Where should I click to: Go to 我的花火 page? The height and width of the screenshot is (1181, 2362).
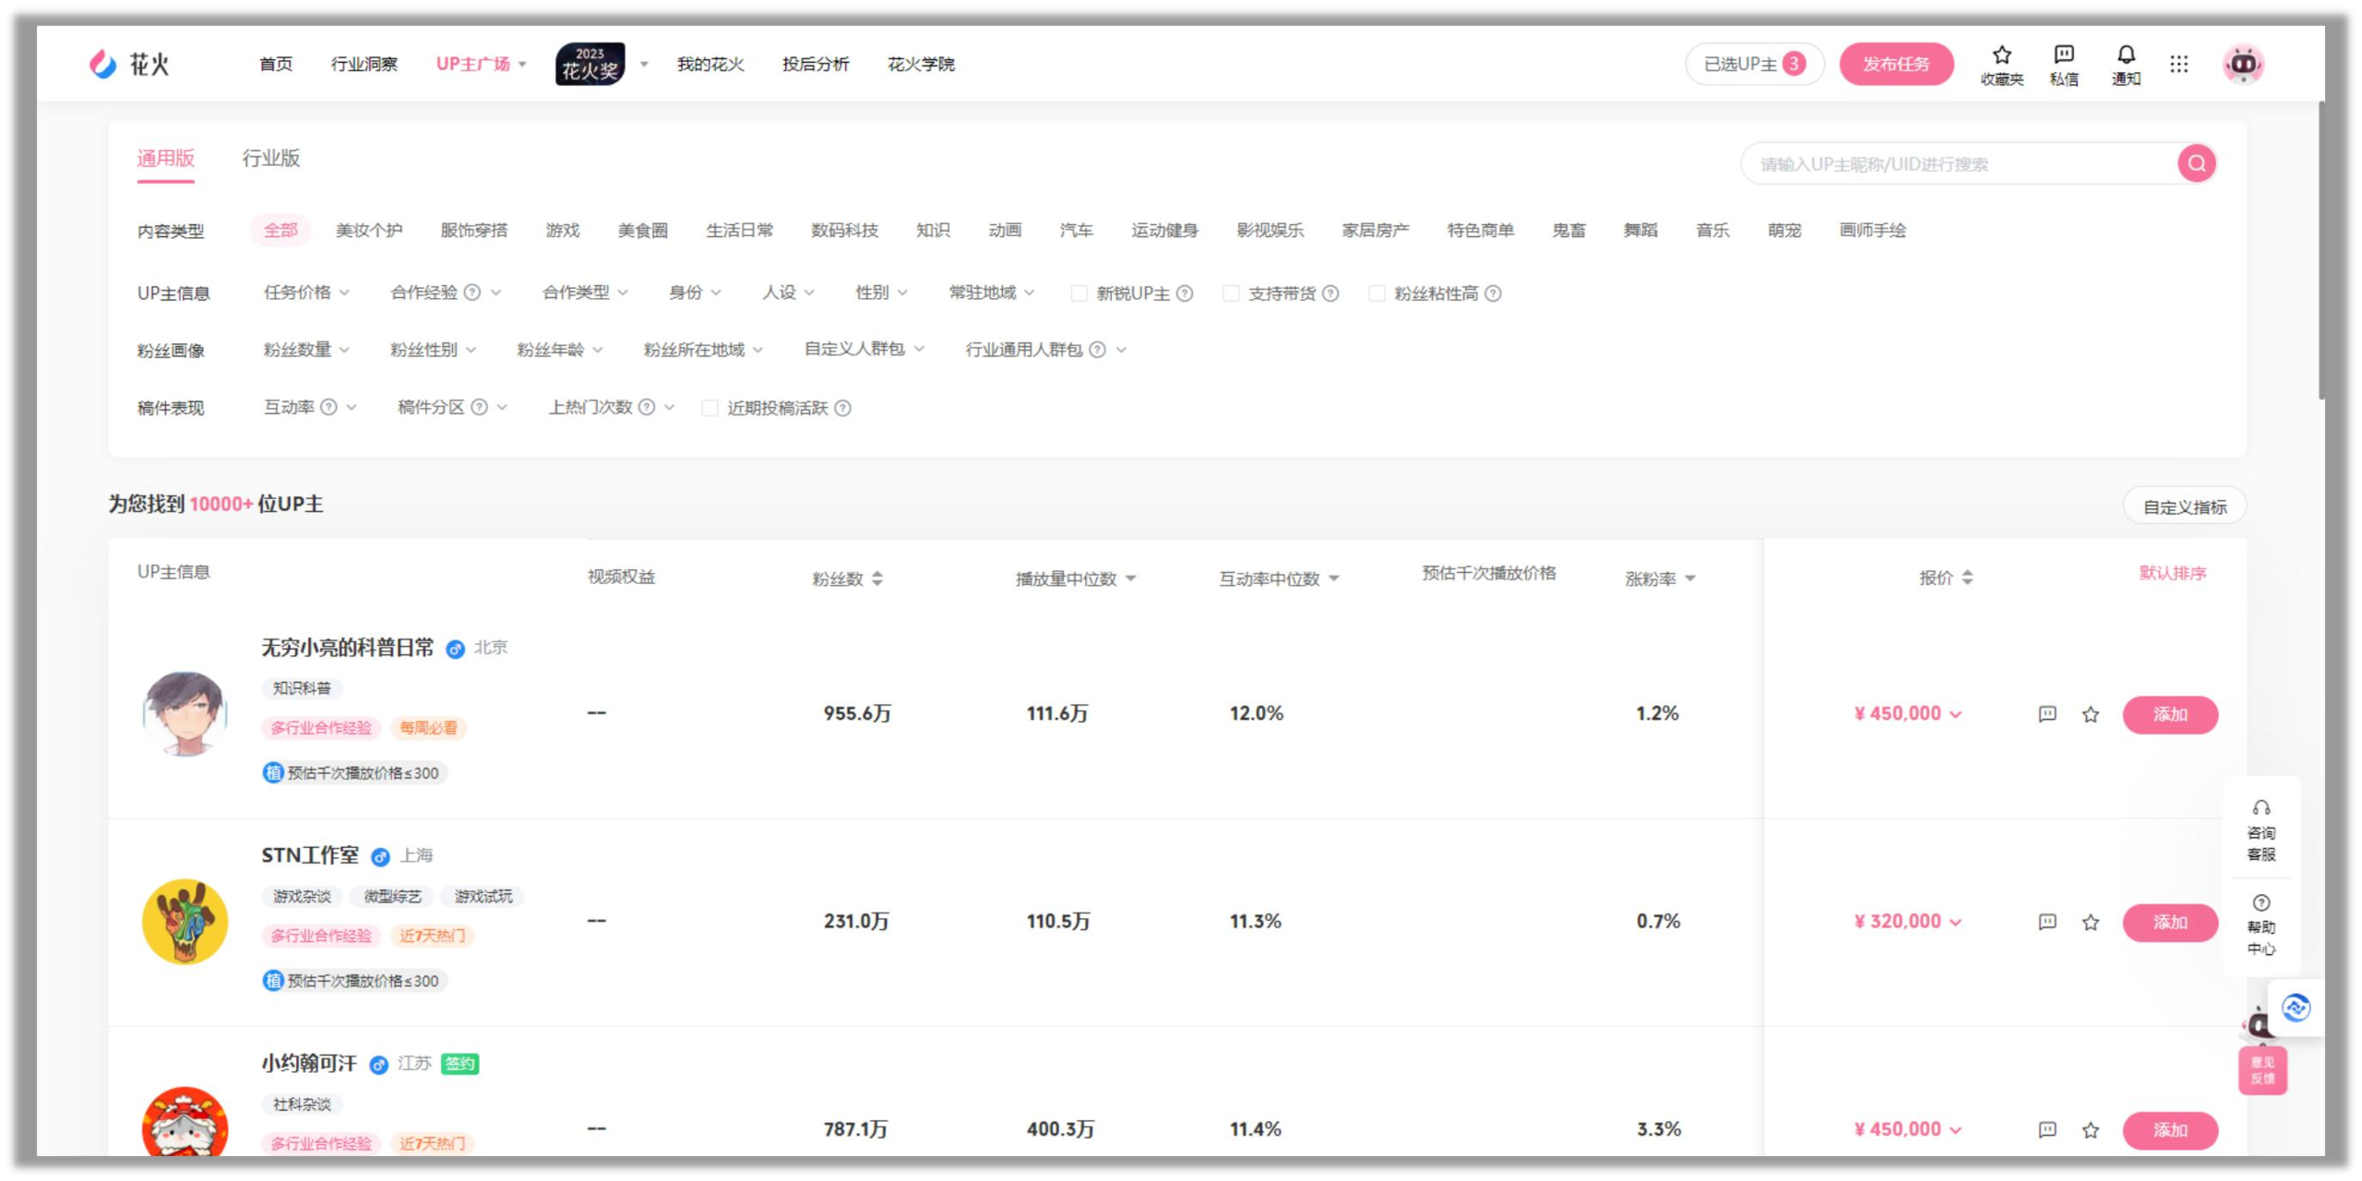click(x=710, y=64)
